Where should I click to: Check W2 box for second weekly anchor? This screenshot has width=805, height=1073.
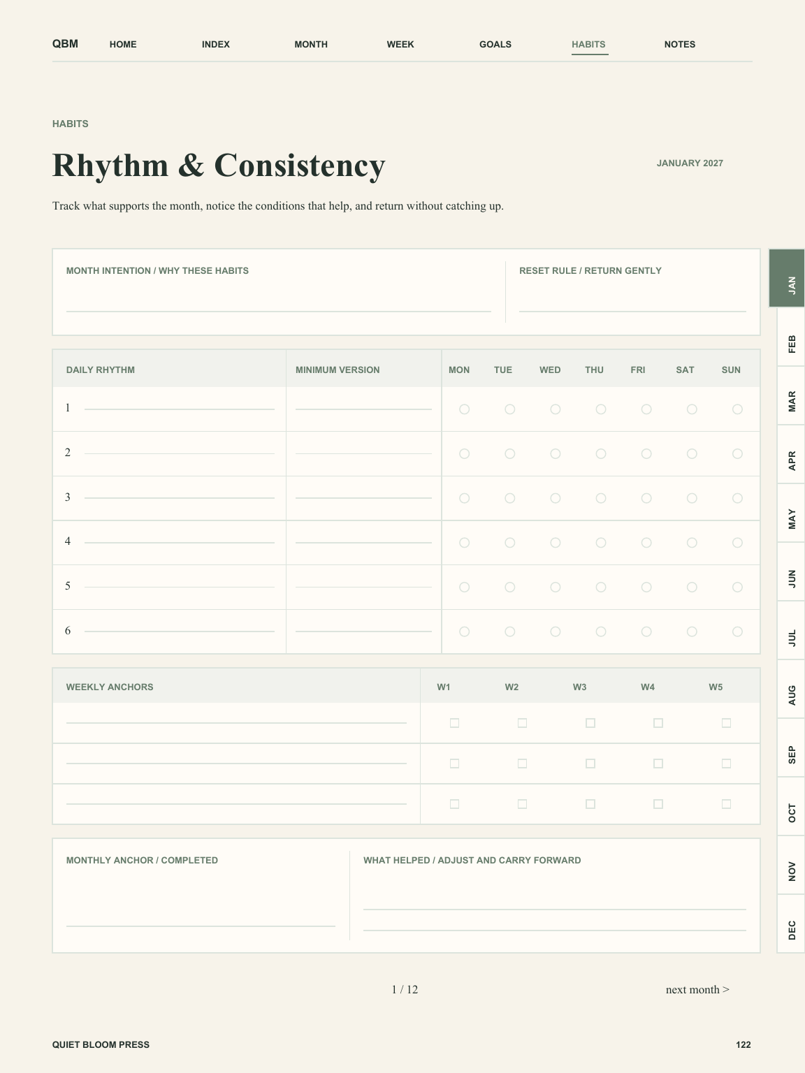pos(522,764)
